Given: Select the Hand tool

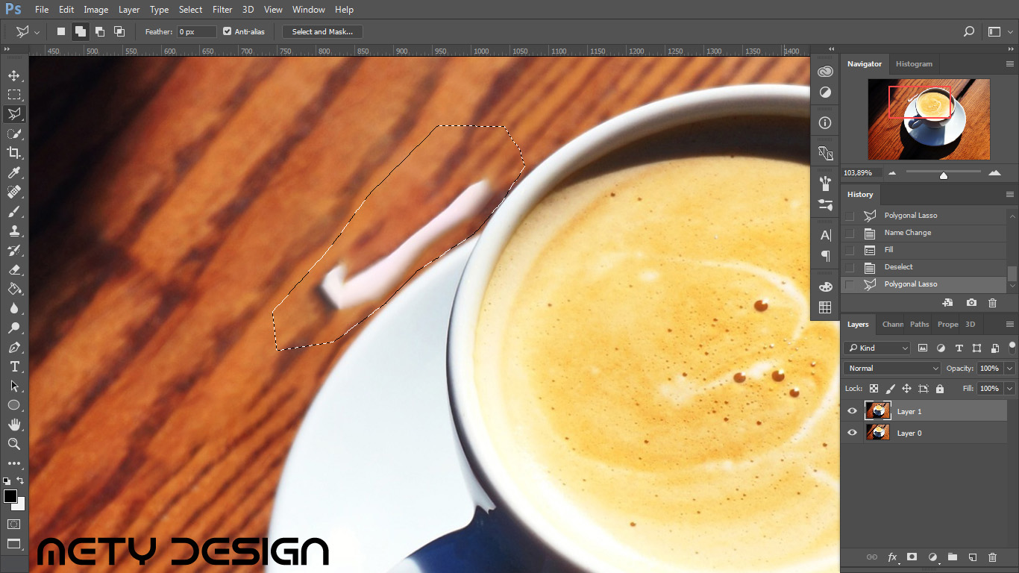Looking at the screenshot, I should click(14, 425).
